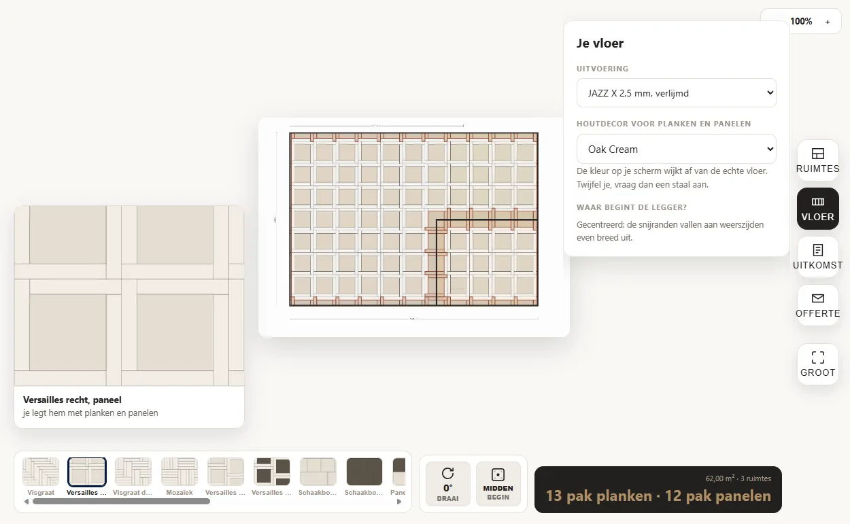This screenshot has width=850, height=524.
Task: Open the Oak Cream houtdecor dropdown
Action: pyautogui.click(x=676, y=149)
